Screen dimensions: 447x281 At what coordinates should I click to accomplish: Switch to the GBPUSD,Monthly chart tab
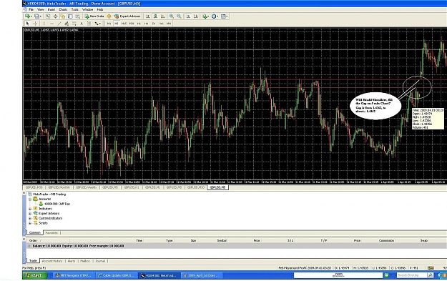[59, 187]
